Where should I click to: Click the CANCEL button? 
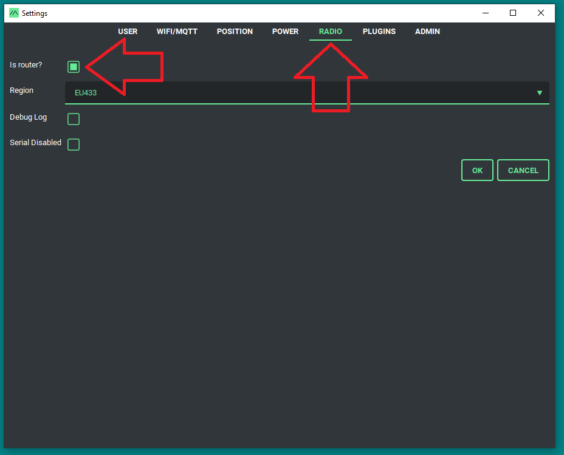523,170
